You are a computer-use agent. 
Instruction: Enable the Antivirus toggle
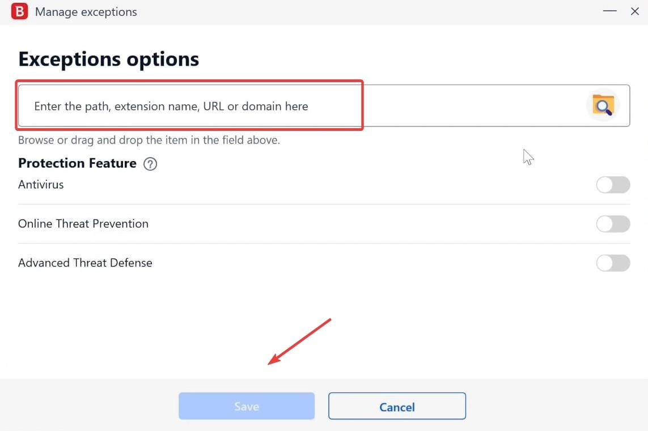point(613,185)
